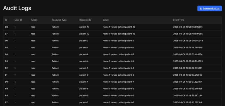Select resource ID patient-8
The width and height of the screenshot is (225, 106).
pyautogui.click(x=84, y=54)
